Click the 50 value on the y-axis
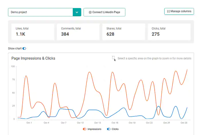Image resolution: width=202 pixels, height=135 pixels. [x=13, y=93]
